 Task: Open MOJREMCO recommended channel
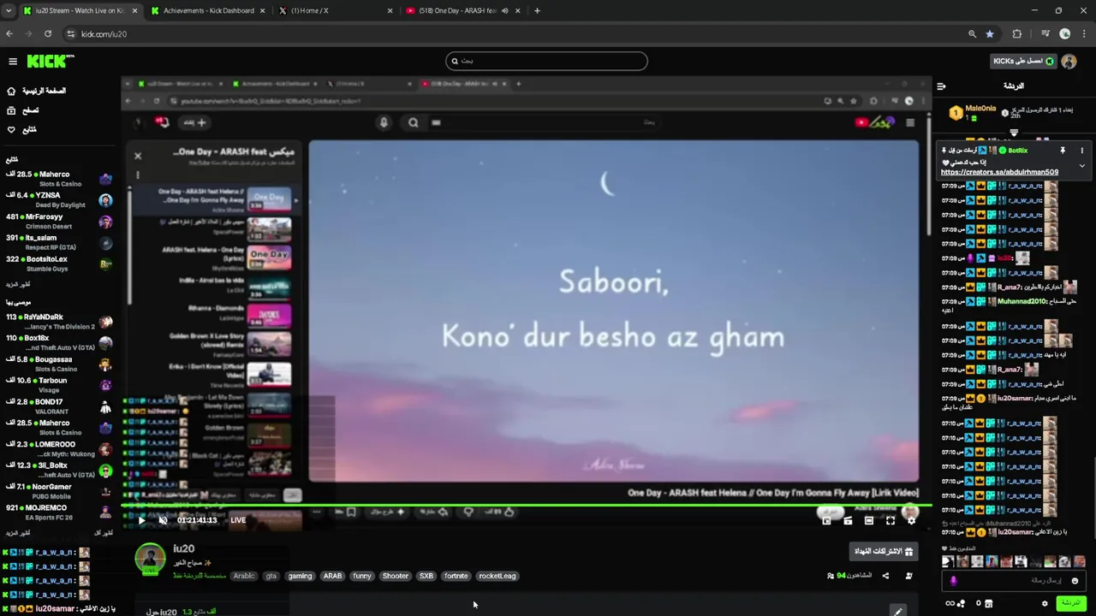coord(58,512)
